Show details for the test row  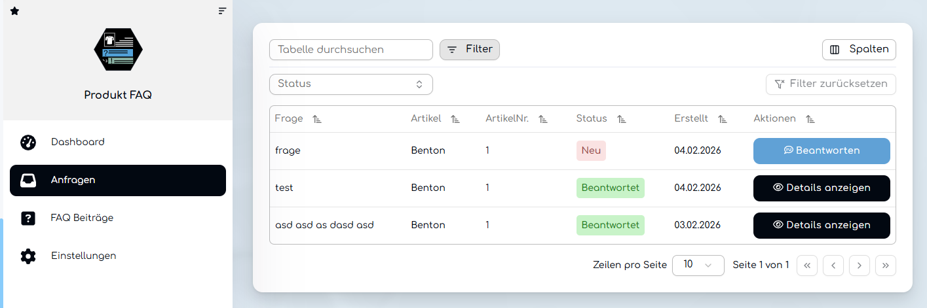(822, 188)
